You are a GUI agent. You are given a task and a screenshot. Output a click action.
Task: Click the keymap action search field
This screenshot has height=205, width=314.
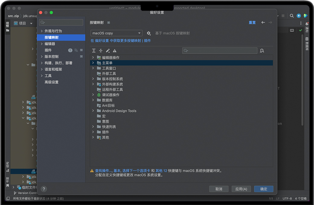click(220, 51)
